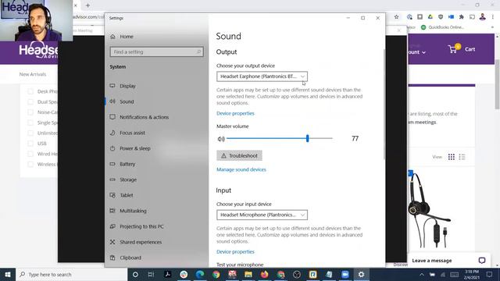
Task: Open Microsoft Edge from the taskbar
Action: coord(200,274)
